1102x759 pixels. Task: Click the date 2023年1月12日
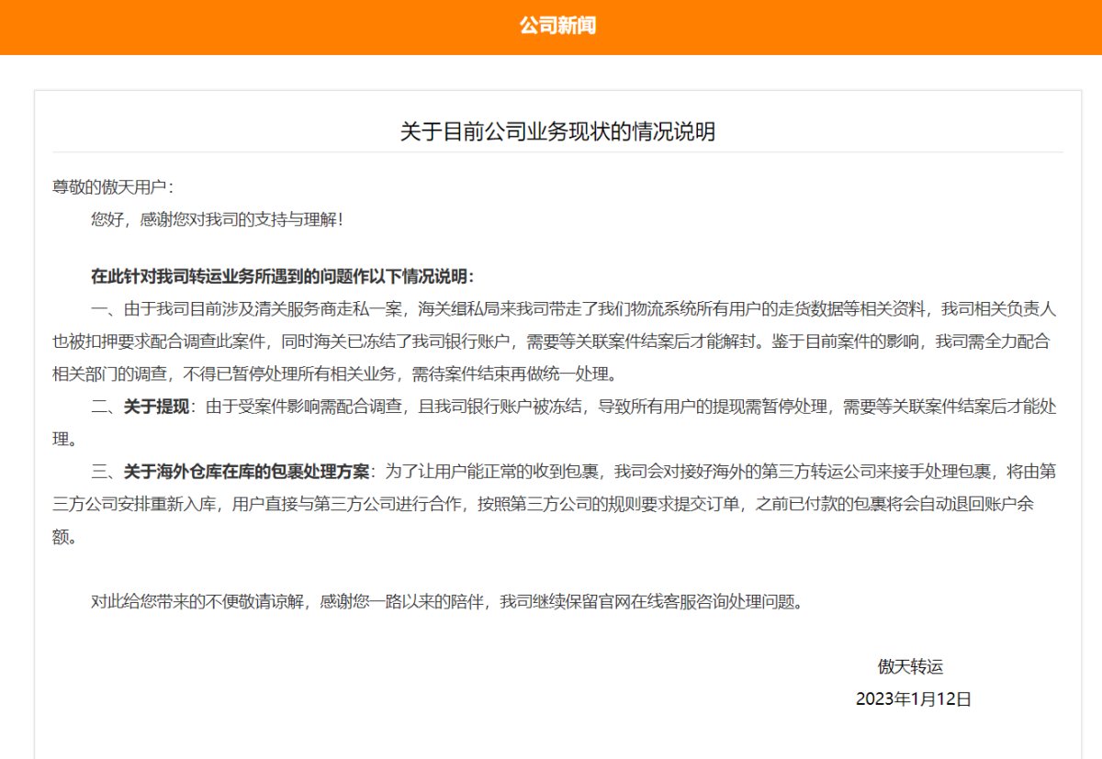916,697
